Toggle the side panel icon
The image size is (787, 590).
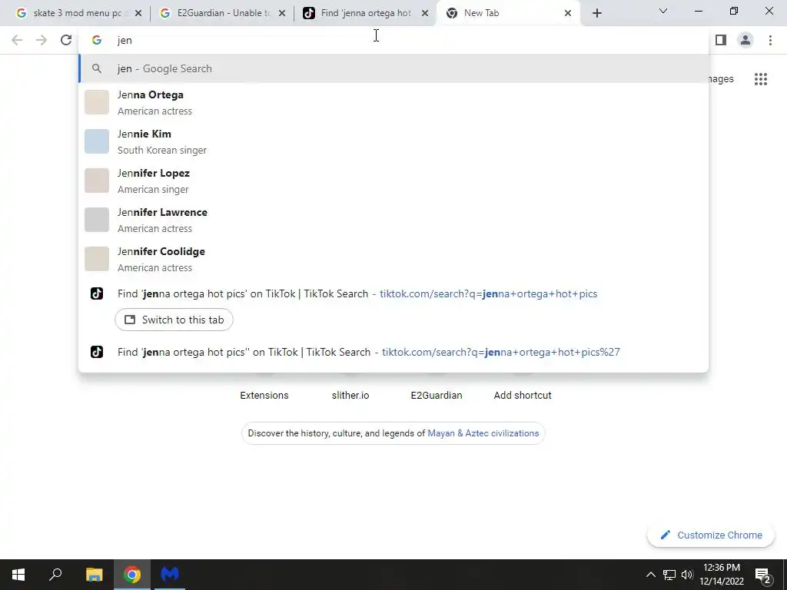[721, 40]
